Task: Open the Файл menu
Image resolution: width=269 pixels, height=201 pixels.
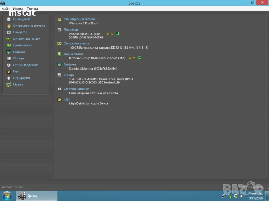Action: (5, 8)
